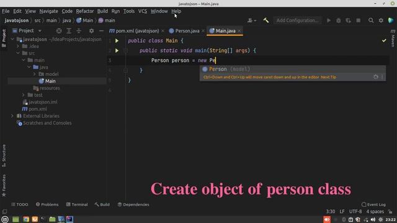Click the Run with Coverage icon

click(x=349, y=20)
